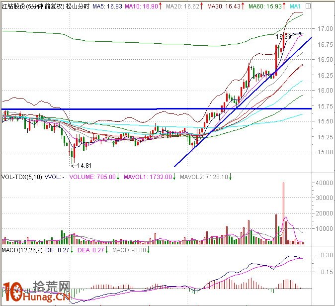Viewport: 335px width, 306px height.
Task: Click the 15.25 price axis label
Action: [x=325, y=137]
